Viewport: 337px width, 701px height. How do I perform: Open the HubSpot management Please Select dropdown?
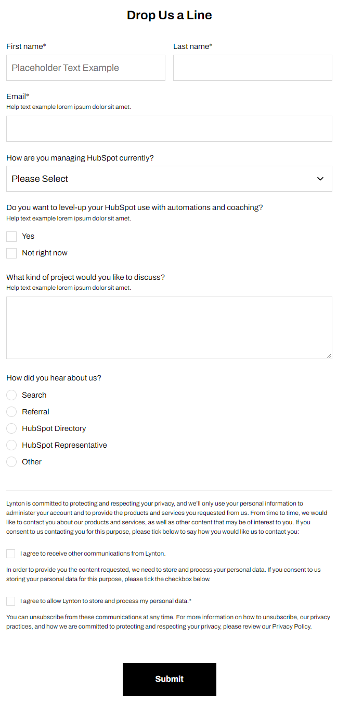tap(169, 179)
